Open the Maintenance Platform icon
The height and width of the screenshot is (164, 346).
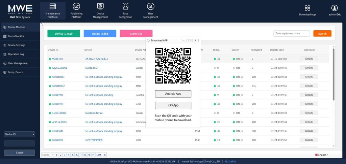tap(53, 7)
